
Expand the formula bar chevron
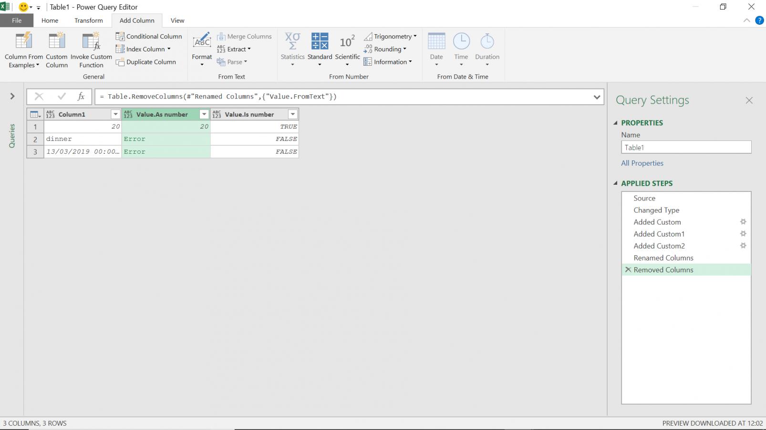point(597,97)
